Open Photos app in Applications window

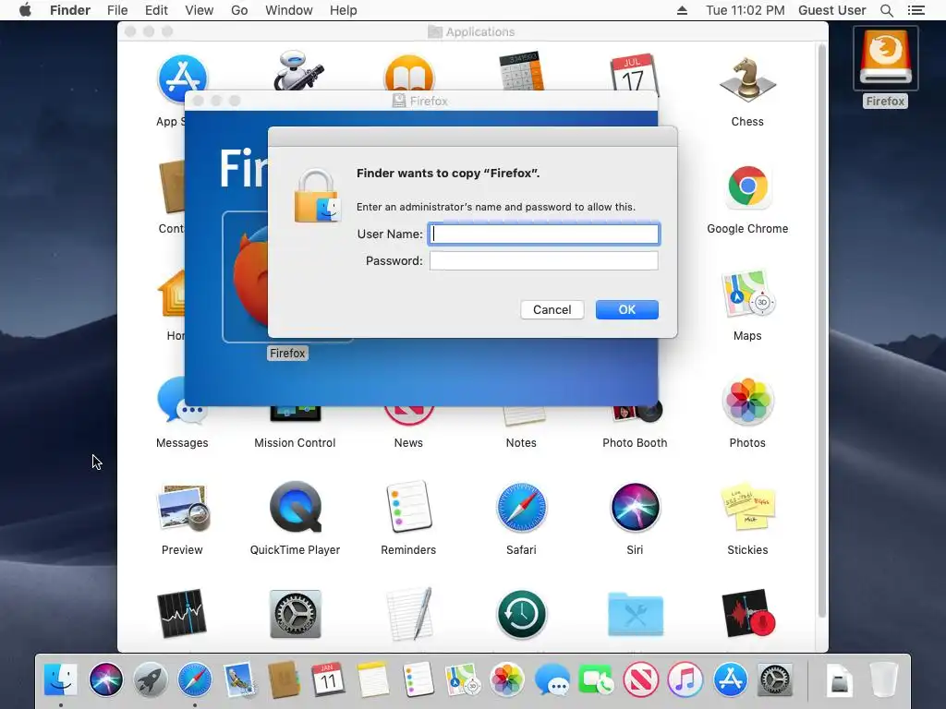(x=747, y=401)
